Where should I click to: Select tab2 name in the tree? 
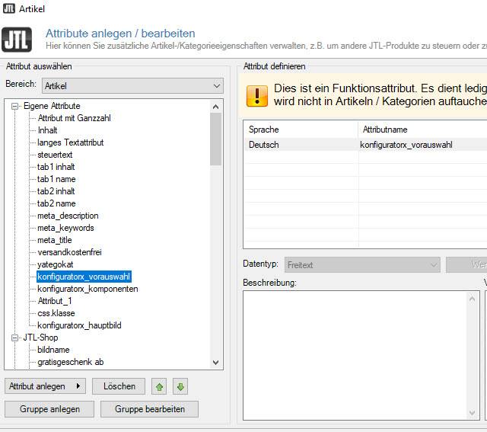(x=56, y=203)
